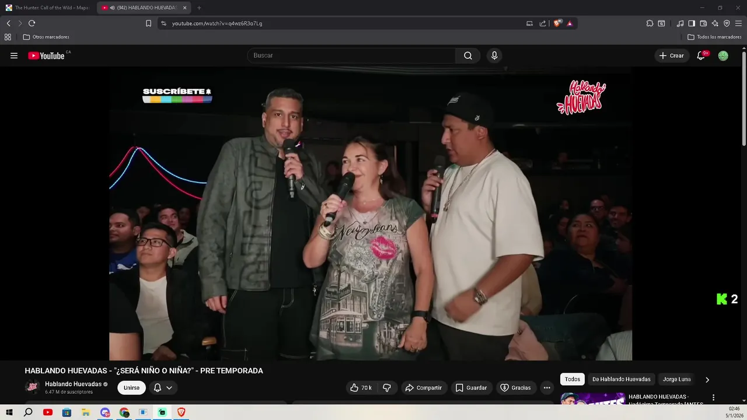This screenshot has width=747, height=420.
Task: Open the video-list menu beside suggested video
Action: pos(713,397)
